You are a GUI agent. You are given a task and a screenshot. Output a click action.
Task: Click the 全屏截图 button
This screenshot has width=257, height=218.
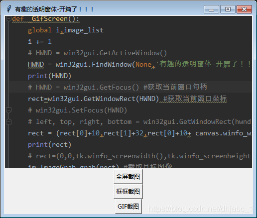click(128, 177)
